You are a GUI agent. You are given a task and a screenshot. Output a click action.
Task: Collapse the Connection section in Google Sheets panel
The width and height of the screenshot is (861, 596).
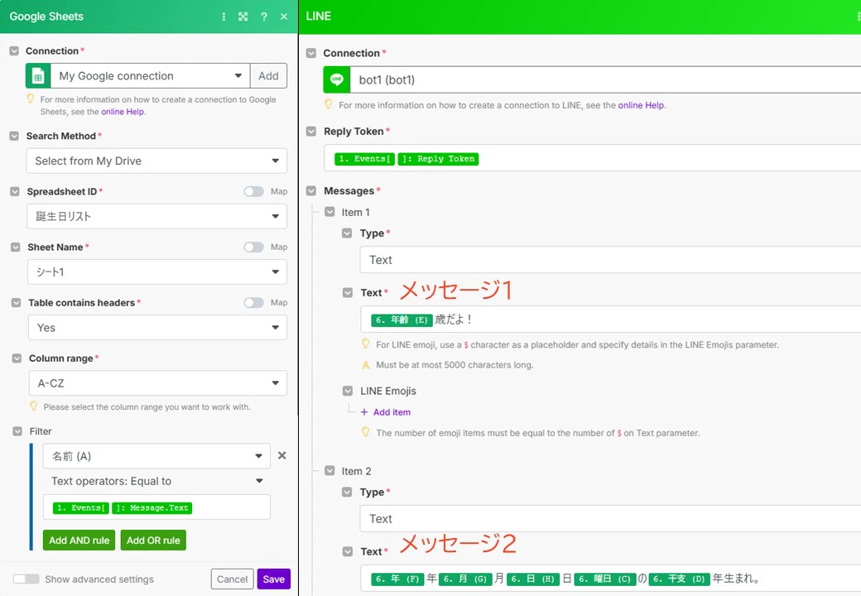tap(14, 51)
